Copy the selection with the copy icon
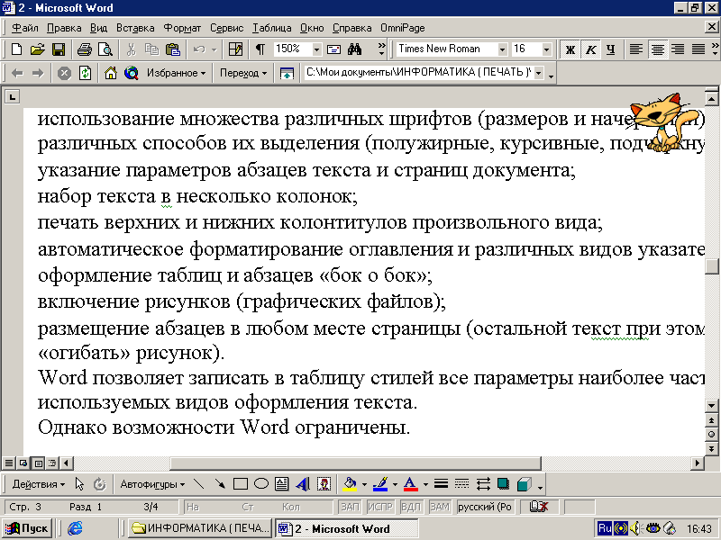 click(x=151, y=49)
